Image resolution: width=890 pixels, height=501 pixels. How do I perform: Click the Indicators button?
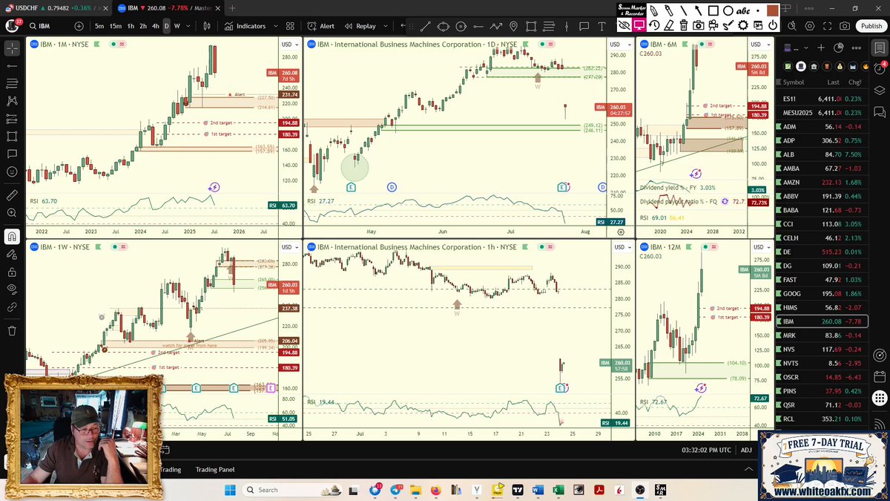tap(244, 26)
